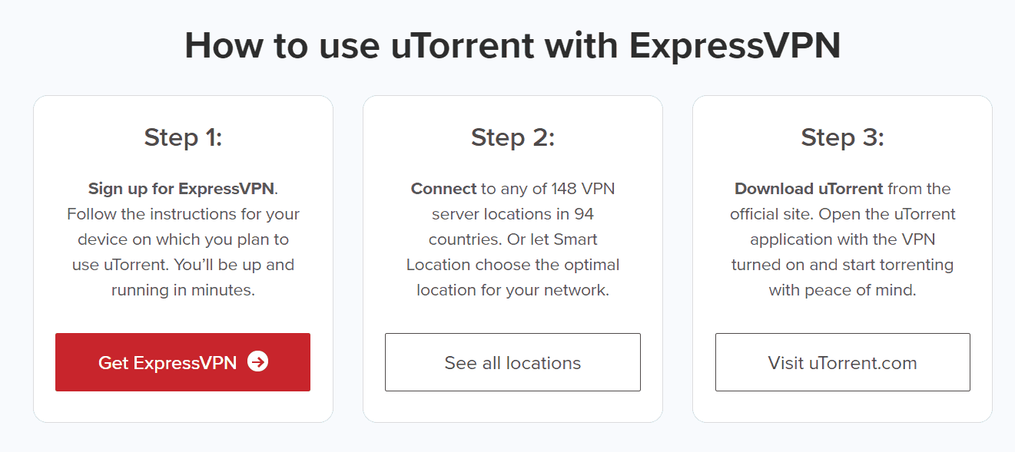Click the bold Download uTorrent text

[x=810, y=189]
